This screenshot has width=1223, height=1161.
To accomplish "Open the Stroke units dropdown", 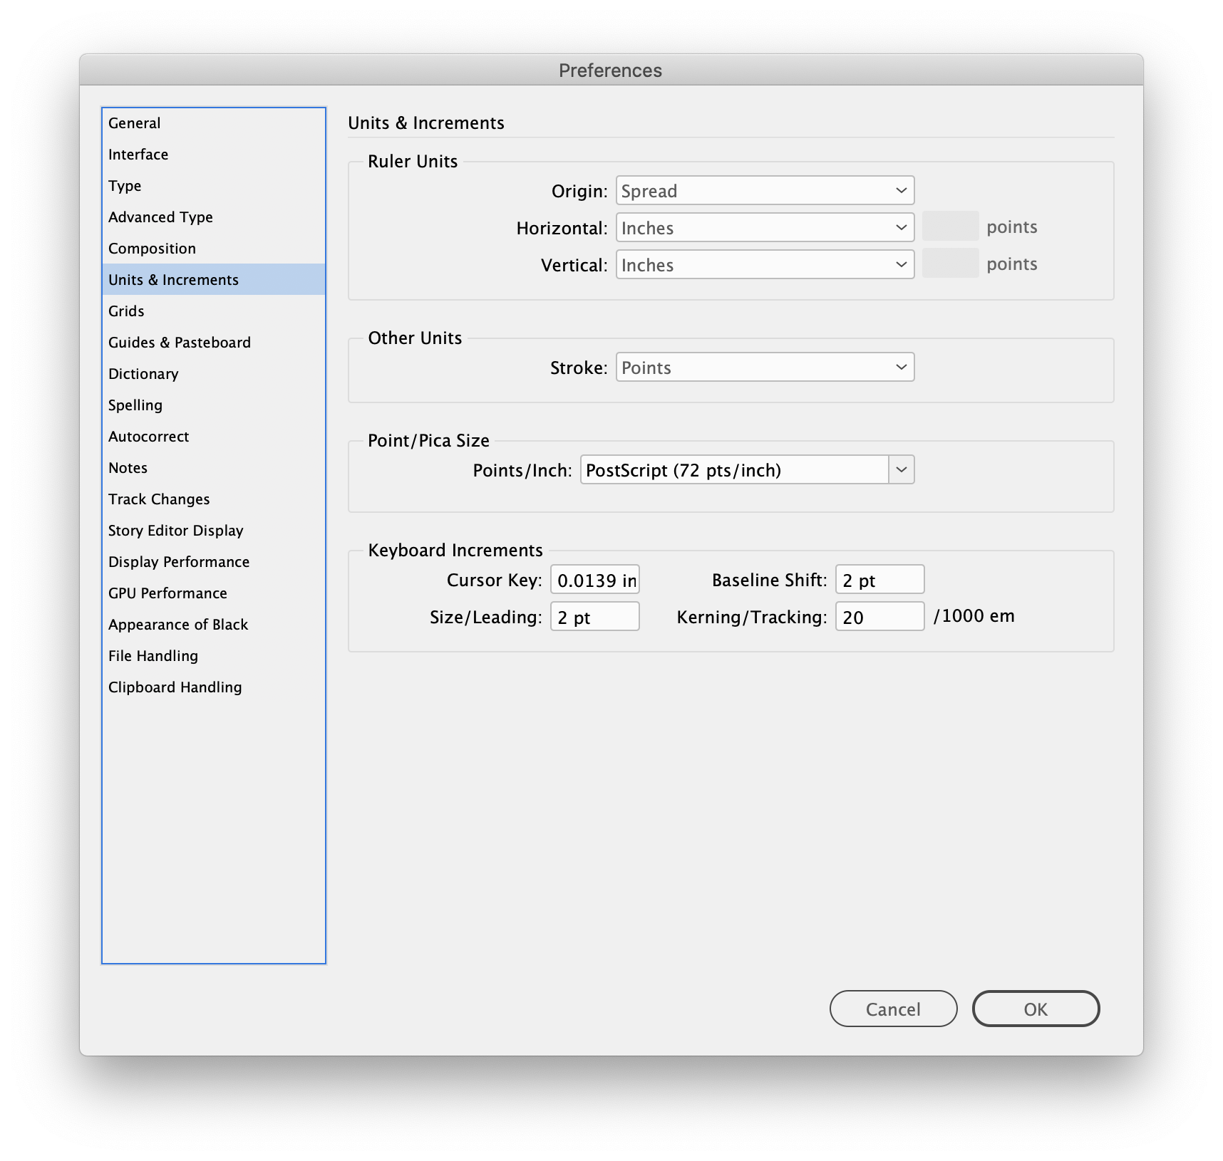I will click(764, 367).
